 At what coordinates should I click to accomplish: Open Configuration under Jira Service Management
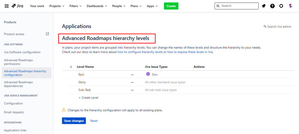pos(13,103)
